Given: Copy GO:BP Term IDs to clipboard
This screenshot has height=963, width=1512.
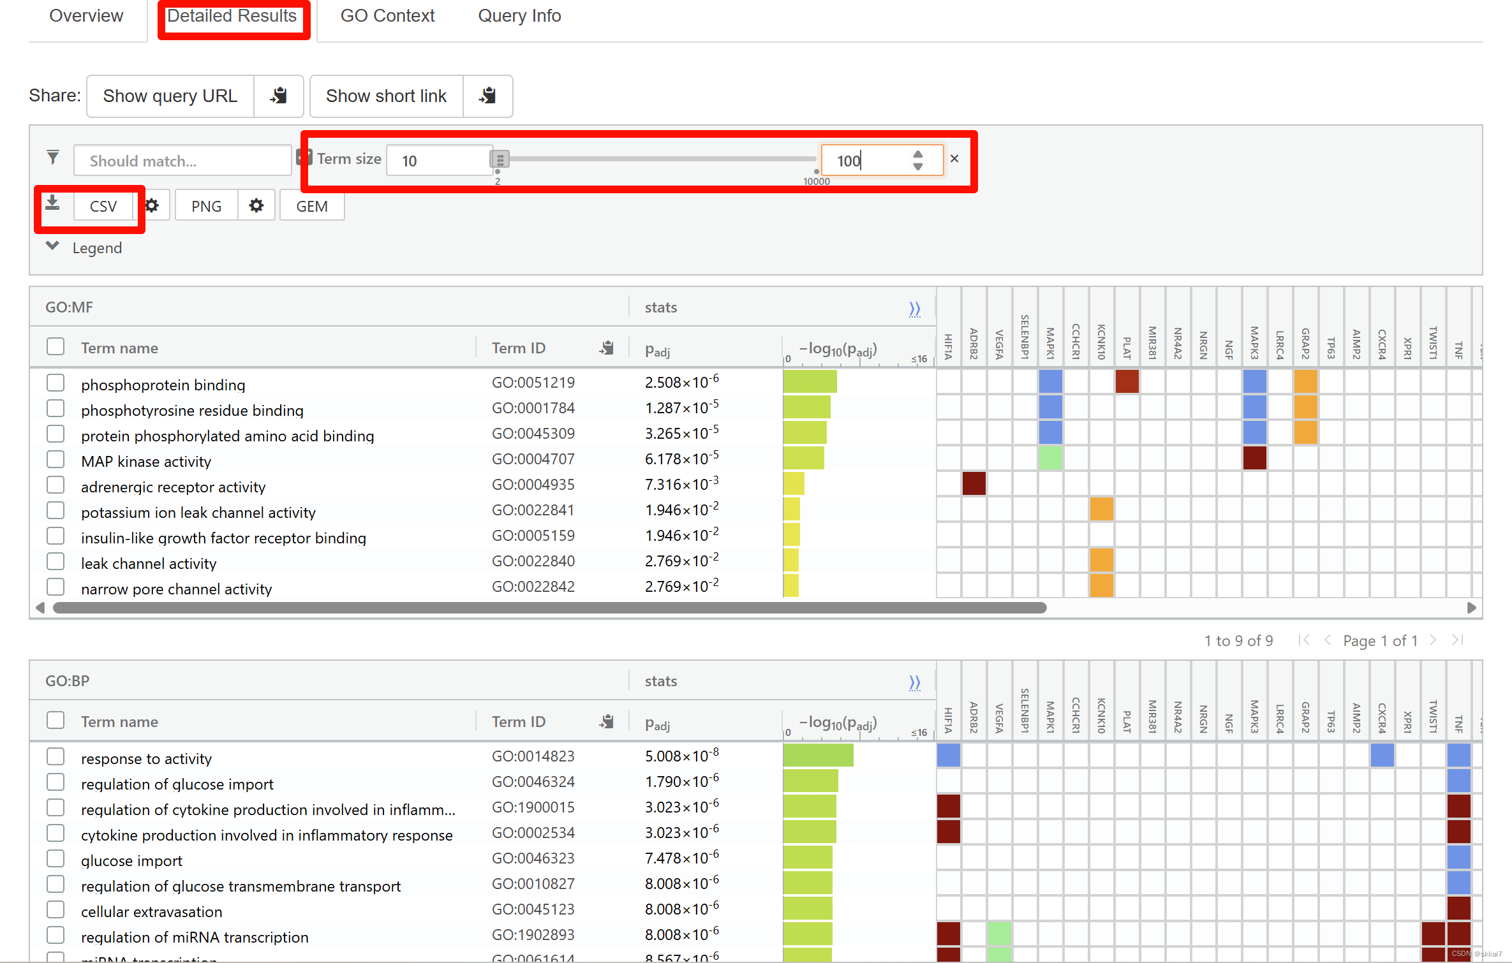Looking at the screenshot, I should point(606,721).
